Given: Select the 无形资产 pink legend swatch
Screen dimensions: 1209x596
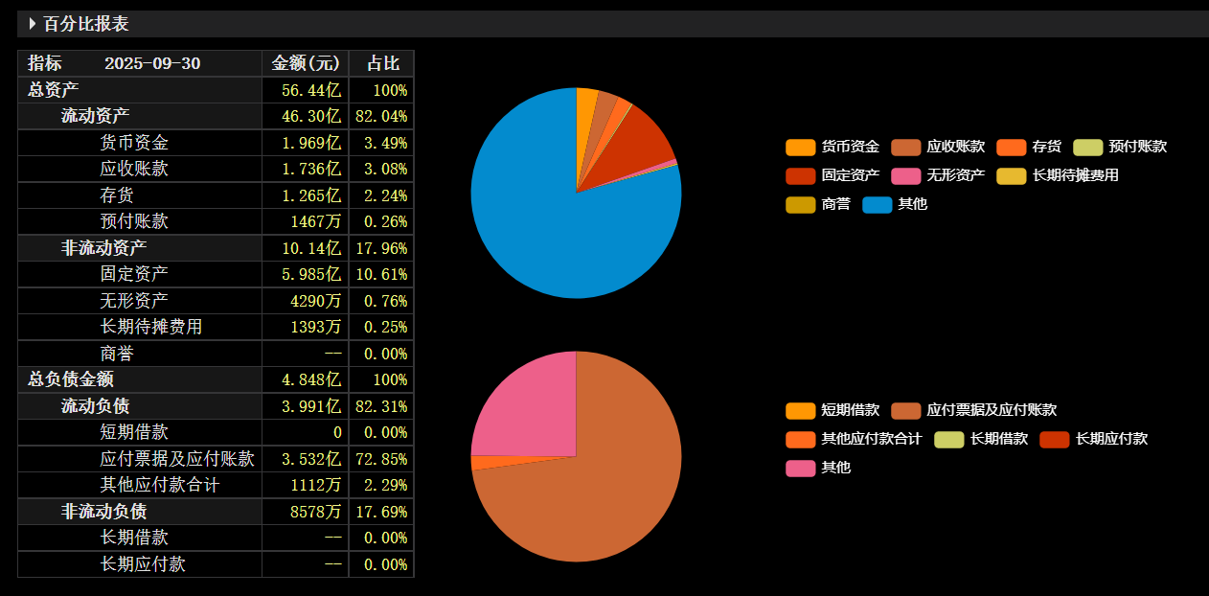Looking at the screenshot, I should click(906, 175).
